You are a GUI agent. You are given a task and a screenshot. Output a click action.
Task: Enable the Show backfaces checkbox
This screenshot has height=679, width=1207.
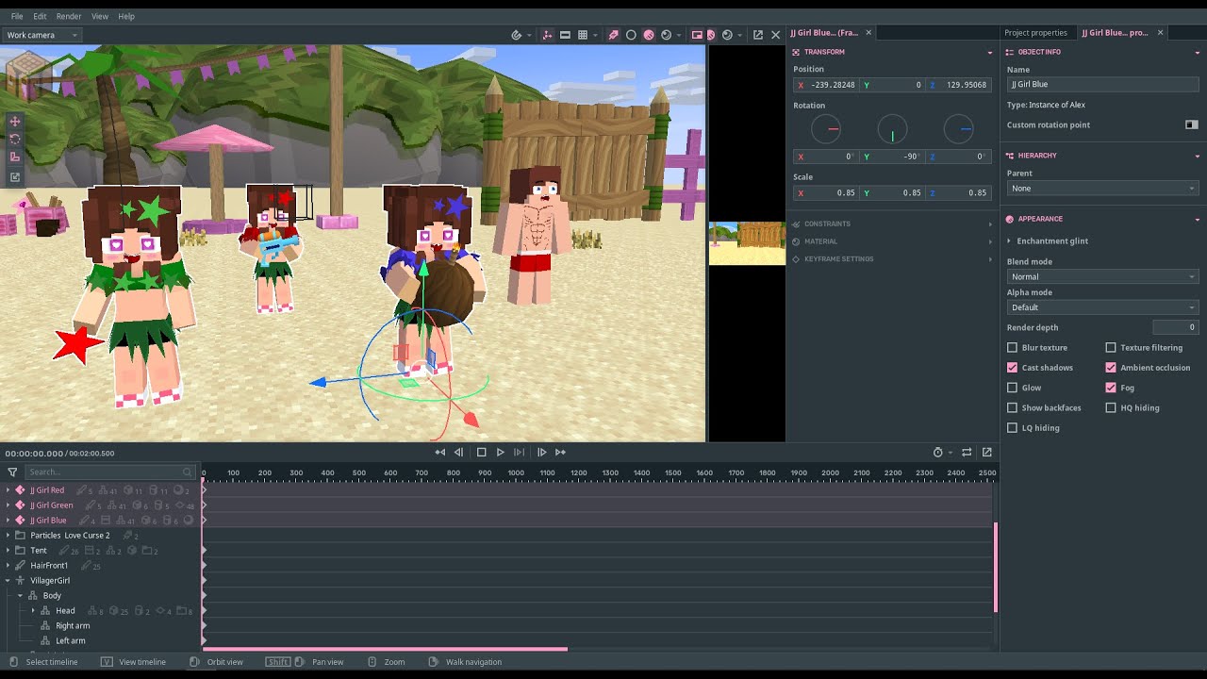tap(1013, 408)
